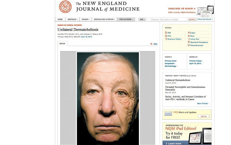This screenshot has width=231, height=145.
Task: Click the Share/Bookmark plus icon
Action: pos(189,45)
